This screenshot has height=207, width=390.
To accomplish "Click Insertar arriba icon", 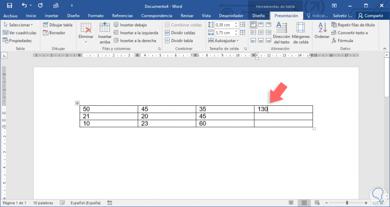I will click(x=105, y=27).
